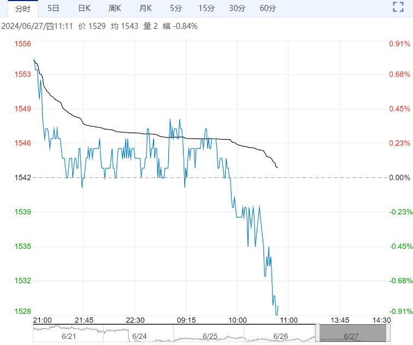This screenshot has height=345, width=413.
Task: Show the 周K weekly candlestick tab
Action: coord(115,8)
